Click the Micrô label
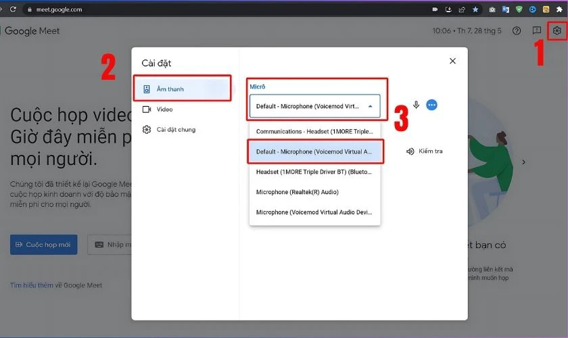Image resolution: width=568 pixels, height=338 pixels. 258,87
